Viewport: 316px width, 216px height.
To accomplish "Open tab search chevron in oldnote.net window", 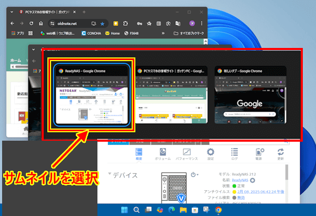I will tap(12, 12).
